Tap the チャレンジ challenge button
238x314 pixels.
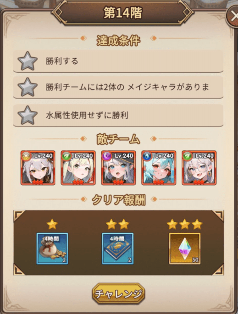(x=118, y=293)
